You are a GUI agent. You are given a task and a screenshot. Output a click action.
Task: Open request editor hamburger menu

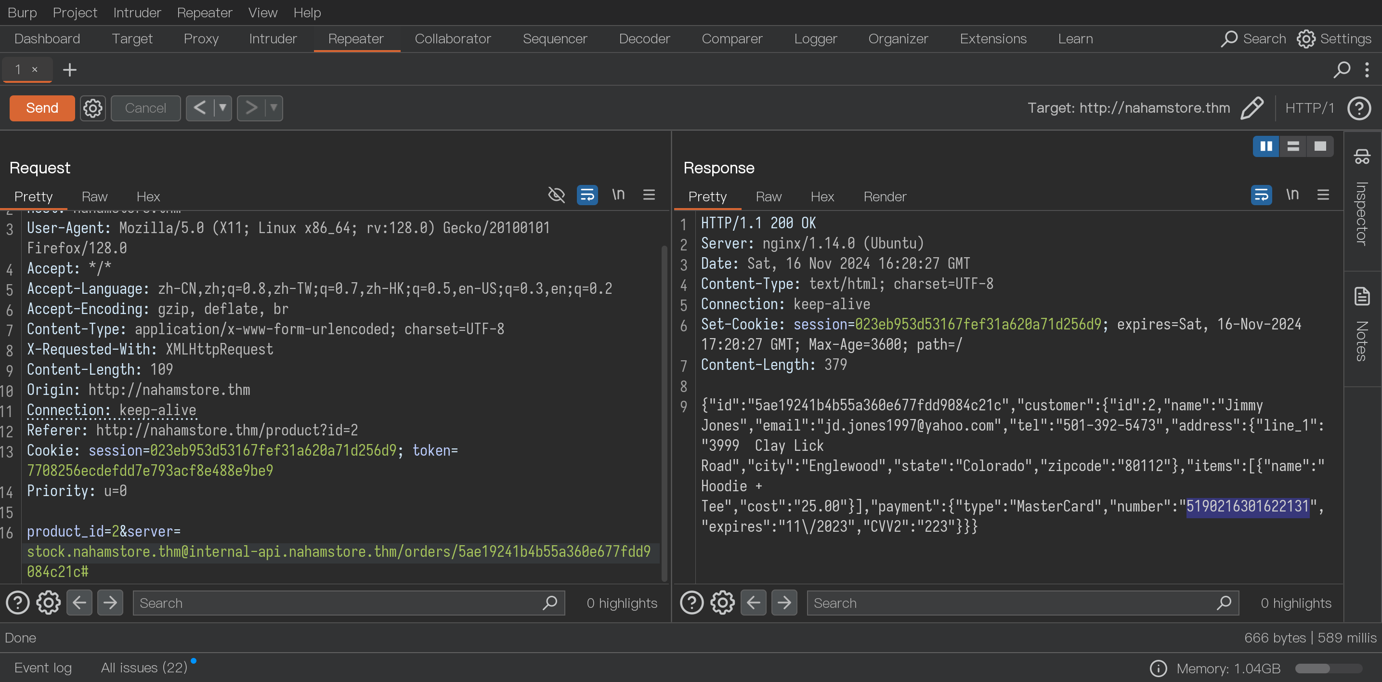pos(649,194)
